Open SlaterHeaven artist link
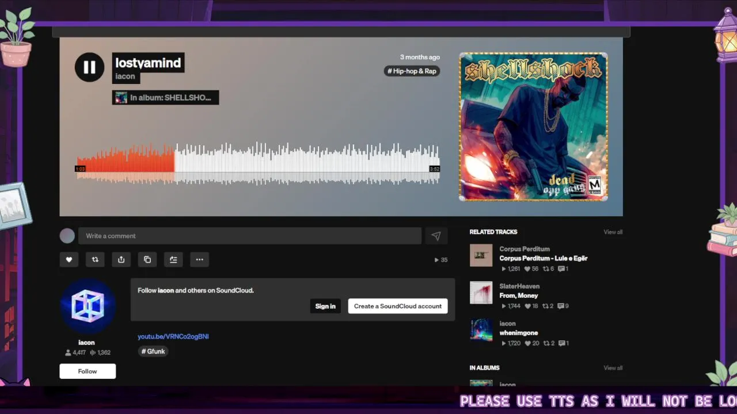 (519, 286)
